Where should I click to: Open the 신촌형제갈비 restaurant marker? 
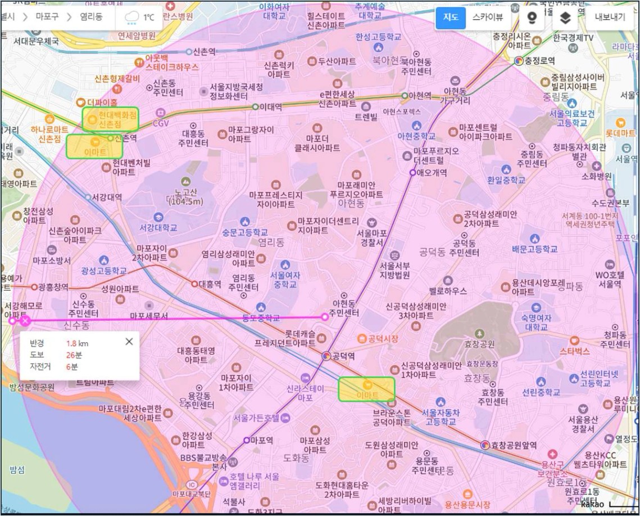[117, 88]
